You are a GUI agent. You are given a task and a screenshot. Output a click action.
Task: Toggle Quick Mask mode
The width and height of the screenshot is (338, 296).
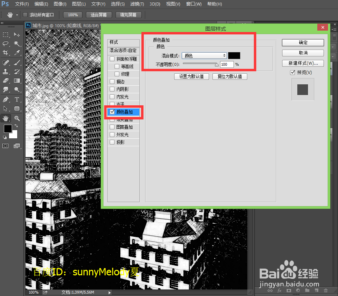pyautogui.click(x=6, y=146)
